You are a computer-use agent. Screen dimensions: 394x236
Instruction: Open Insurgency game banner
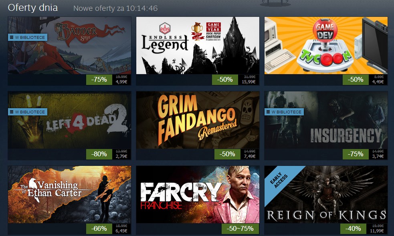tap(326, 120)
